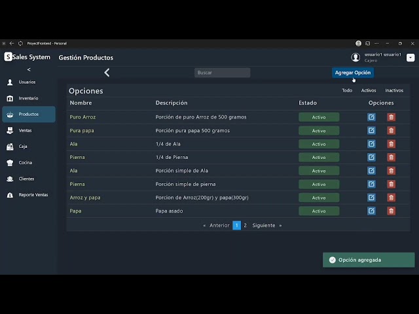Click the Estado column header

pos(308,103)
